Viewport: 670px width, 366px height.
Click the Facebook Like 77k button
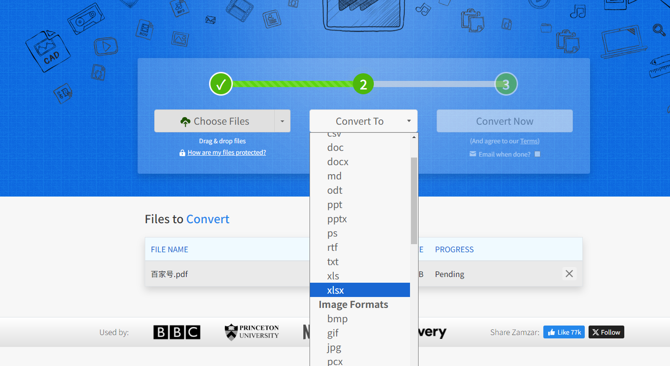coord(564,332)
